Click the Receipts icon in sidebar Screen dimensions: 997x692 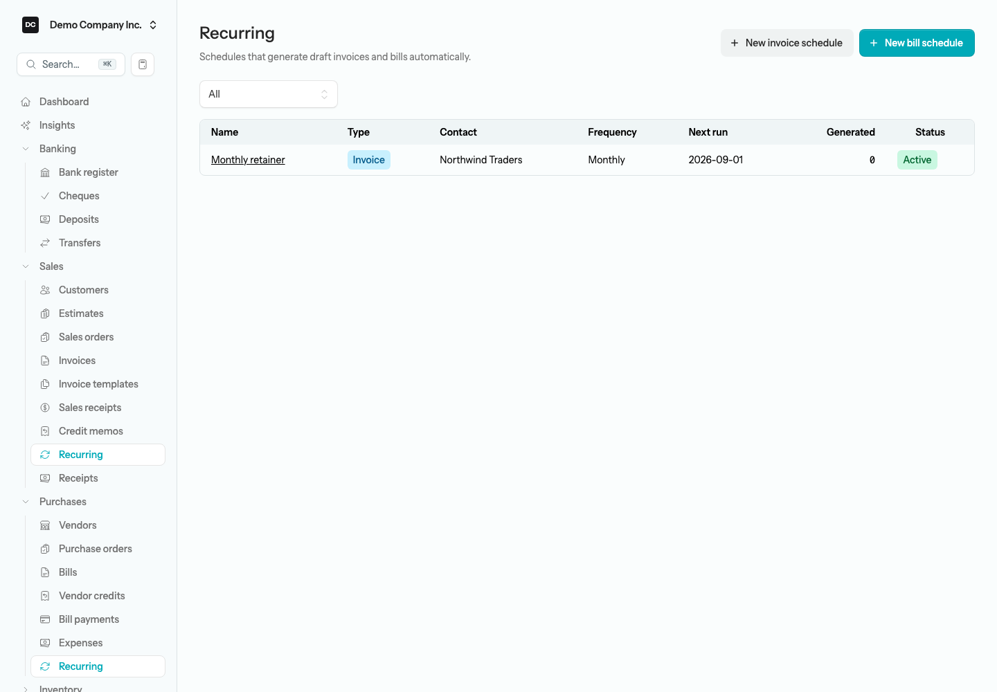click(45, 478)
